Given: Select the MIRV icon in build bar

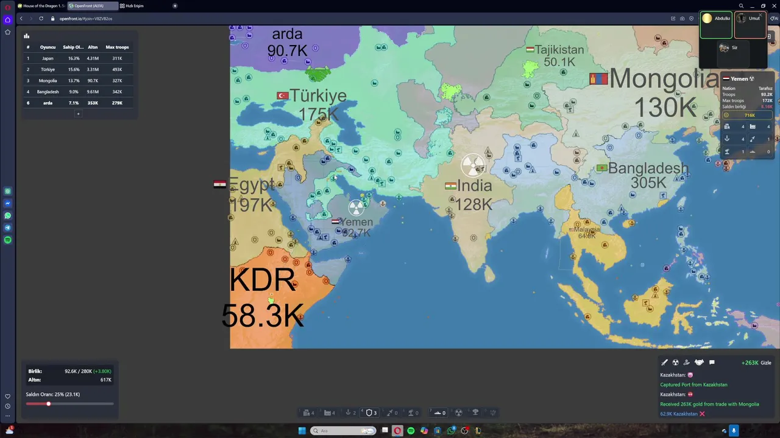Looking at the screenshot, I should [x=493, y=412].
